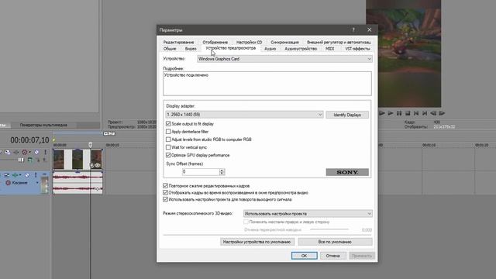Switch to the MIDI tab
The width and height of the screenshot is (496, 279).
(330, 49)
